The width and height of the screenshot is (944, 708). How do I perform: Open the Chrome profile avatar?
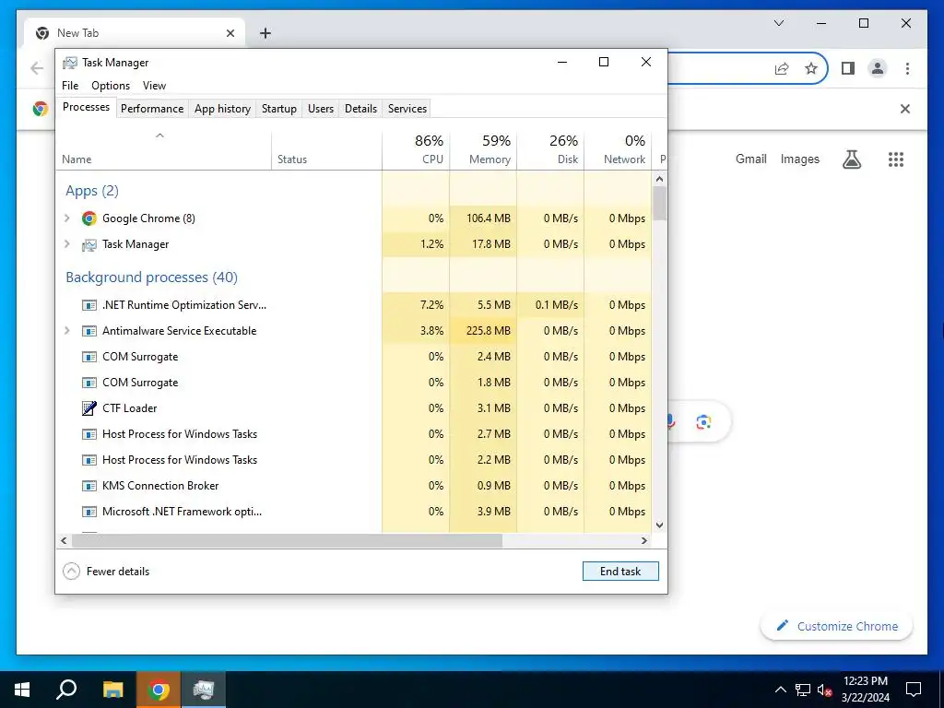click(878, 68)
